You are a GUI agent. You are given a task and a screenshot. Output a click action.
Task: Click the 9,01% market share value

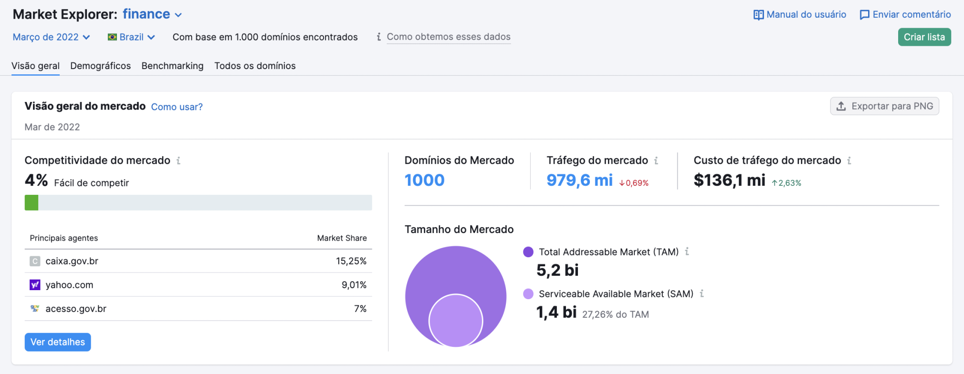tap(354, 285)
